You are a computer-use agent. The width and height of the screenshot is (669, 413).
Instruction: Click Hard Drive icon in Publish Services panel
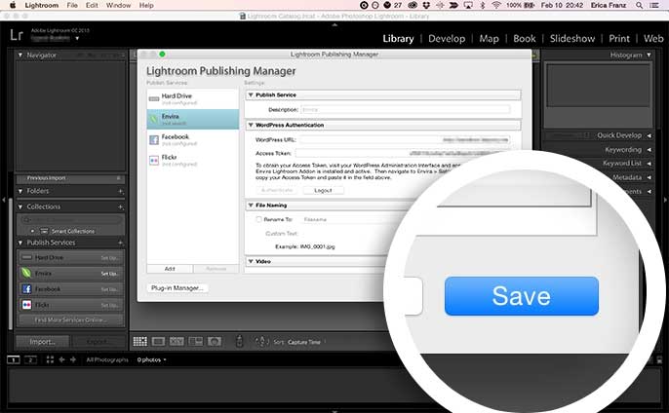click(x=26, y=257)
